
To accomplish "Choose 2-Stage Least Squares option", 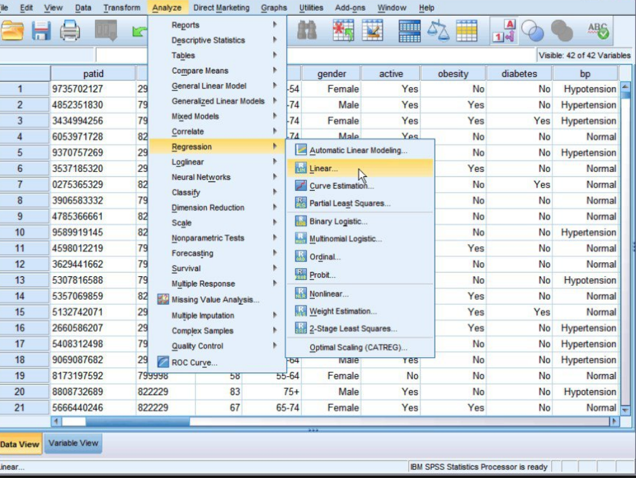I will point(360,329).
